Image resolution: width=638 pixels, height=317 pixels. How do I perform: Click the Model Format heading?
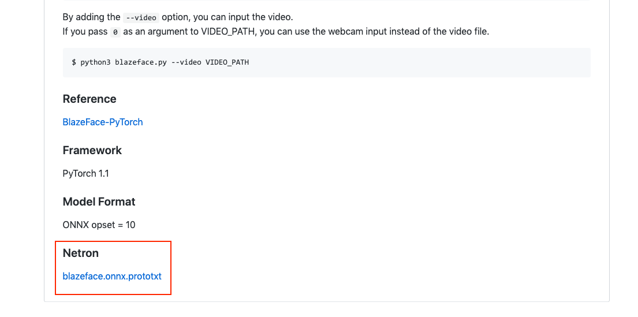pyautogui.click(x=99, y=202)
